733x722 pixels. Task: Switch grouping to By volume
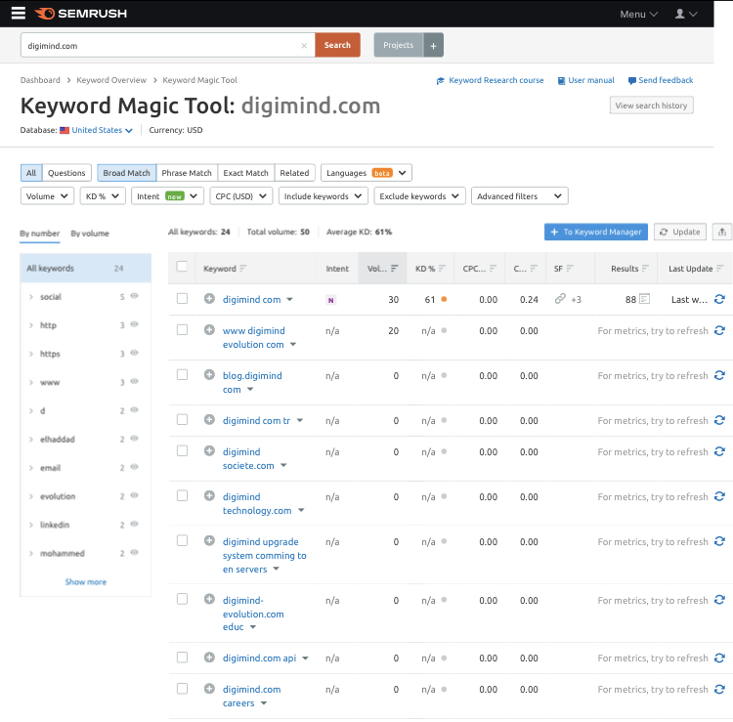(90, 234)
